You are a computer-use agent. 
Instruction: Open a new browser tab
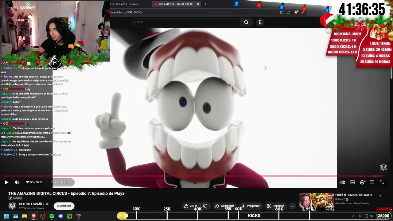[205, 4]
